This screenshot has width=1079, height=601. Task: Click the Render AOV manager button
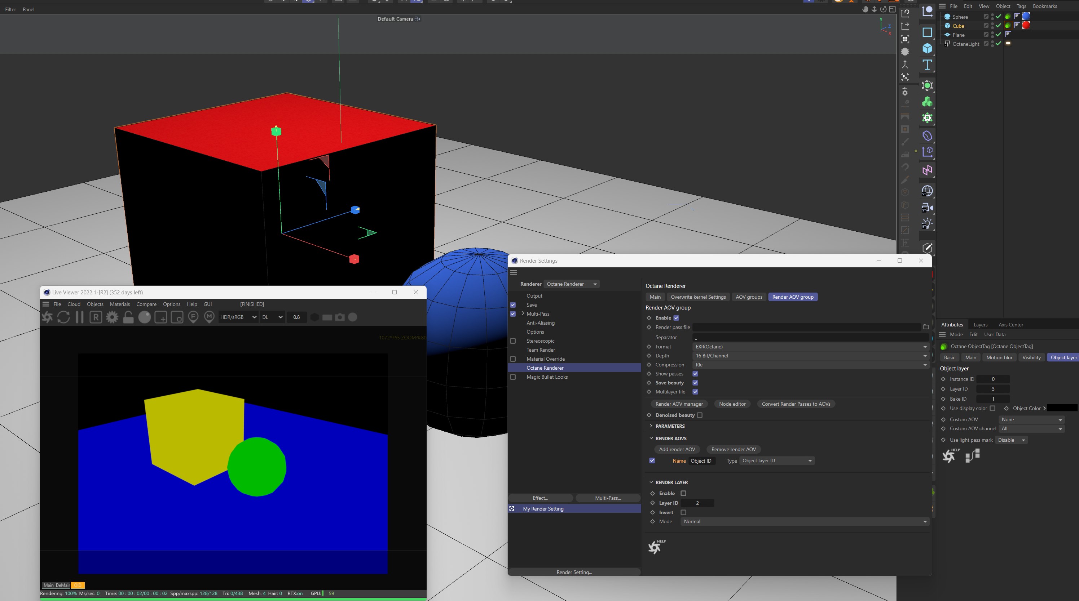(679, 404)
